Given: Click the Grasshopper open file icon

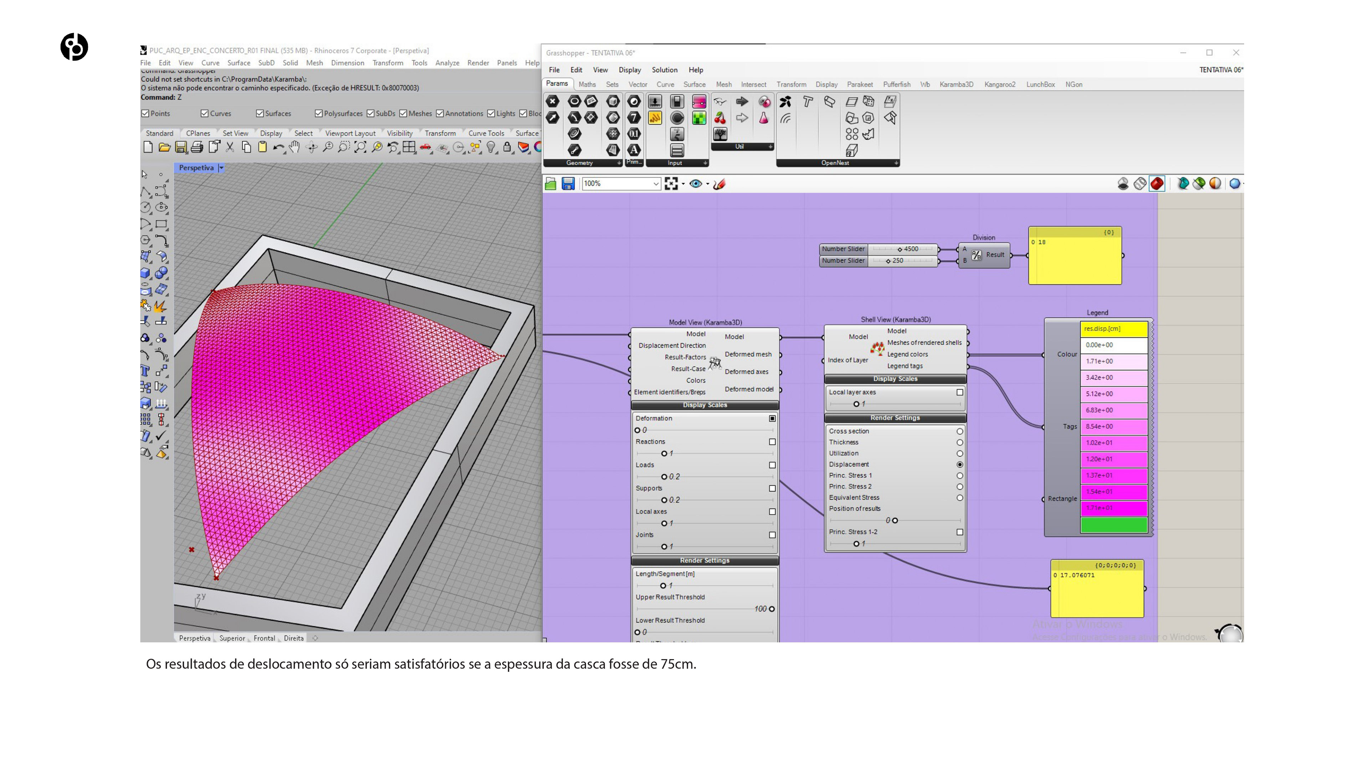Looking at the screenshot, I should click(x=550, y=184).
